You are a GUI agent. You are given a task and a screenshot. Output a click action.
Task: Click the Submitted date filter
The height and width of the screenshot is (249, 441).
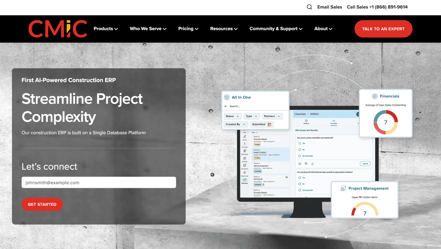coord(262,124)
